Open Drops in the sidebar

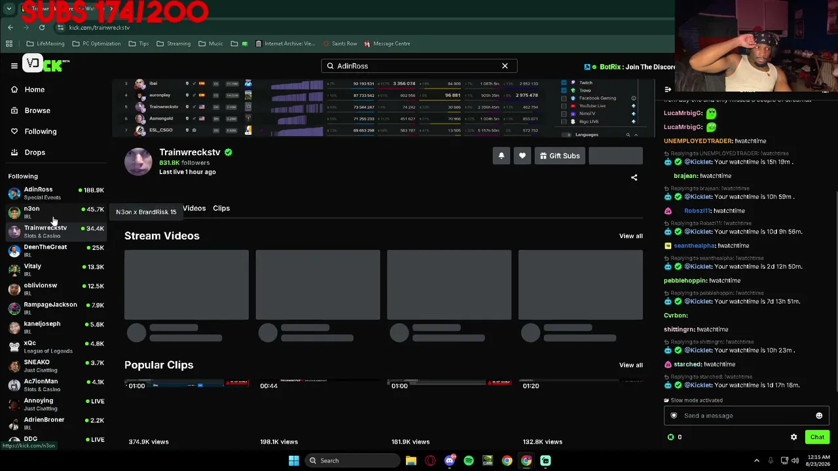click(x=34, y=152)
